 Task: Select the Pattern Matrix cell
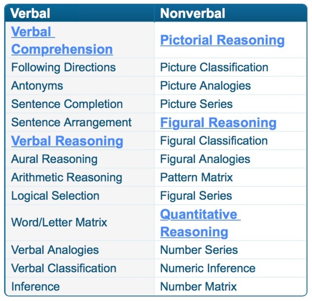[231, 177]
